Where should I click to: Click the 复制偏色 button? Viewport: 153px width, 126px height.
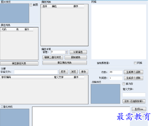76,57
